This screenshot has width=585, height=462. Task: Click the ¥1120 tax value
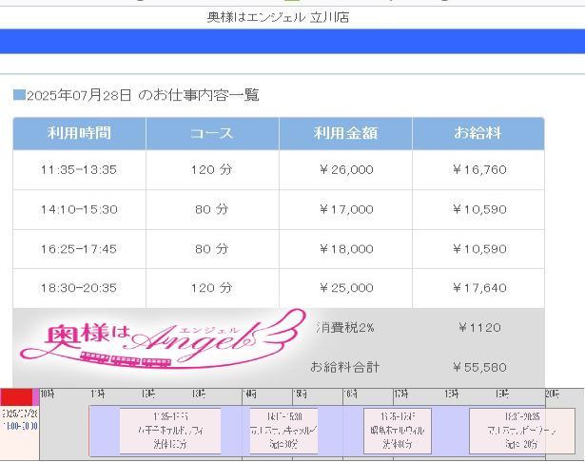tap(479, 327)
